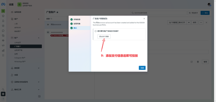Open the three-dot more options button
This screenshot has width=216, height=102.
201,23
